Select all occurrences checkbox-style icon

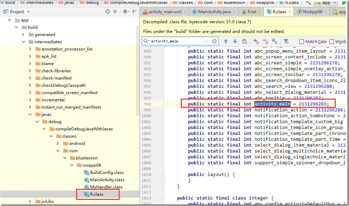point(275,41)
